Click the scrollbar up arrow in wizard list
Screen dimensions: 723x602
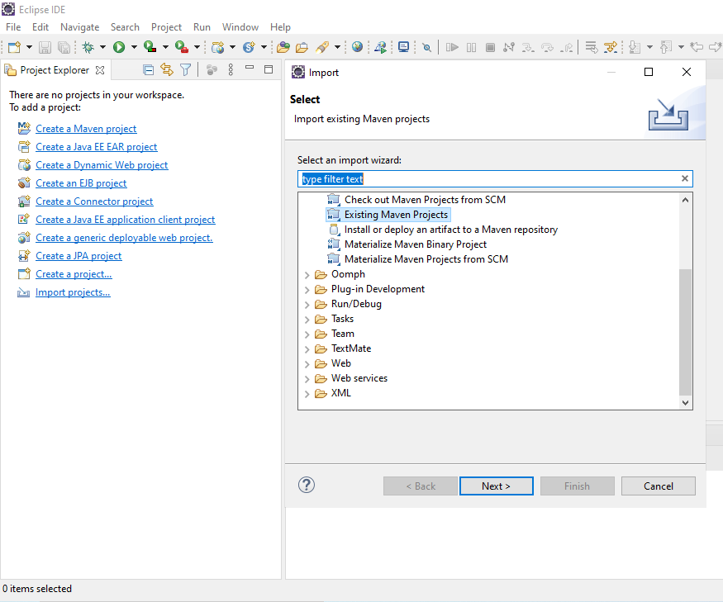685,200
